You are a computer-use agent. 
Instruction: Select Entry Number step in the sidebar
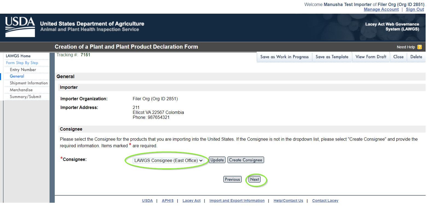pos(23,70)
